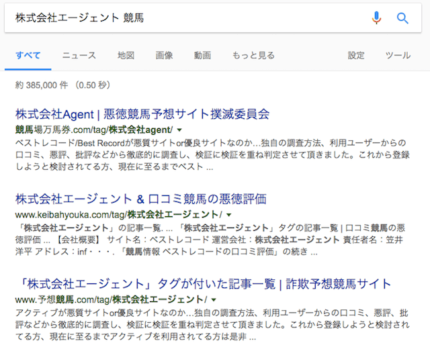Expand the もっと見る menu
Screen dimensions: 430x351
coord(253,55)
